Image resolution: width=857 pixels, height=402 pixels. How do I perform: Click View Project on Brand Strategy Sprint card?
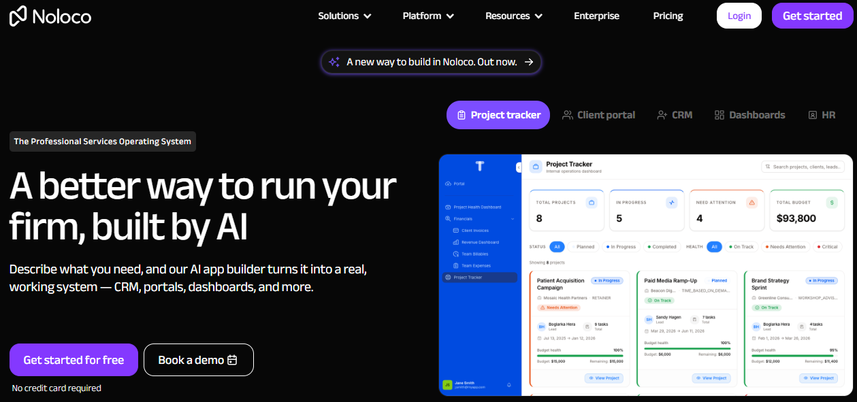818,378
